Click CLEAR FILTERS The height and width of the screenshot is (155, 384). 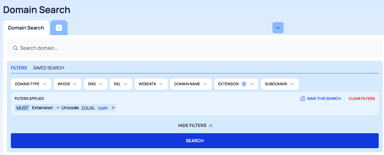(x=362, y=99)
